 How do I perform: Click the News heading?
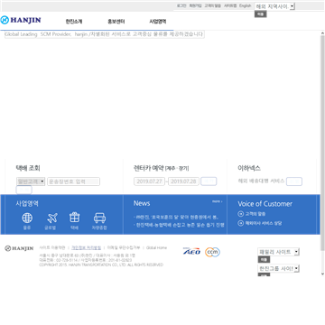pyautogui.click(x=142, y=203)
